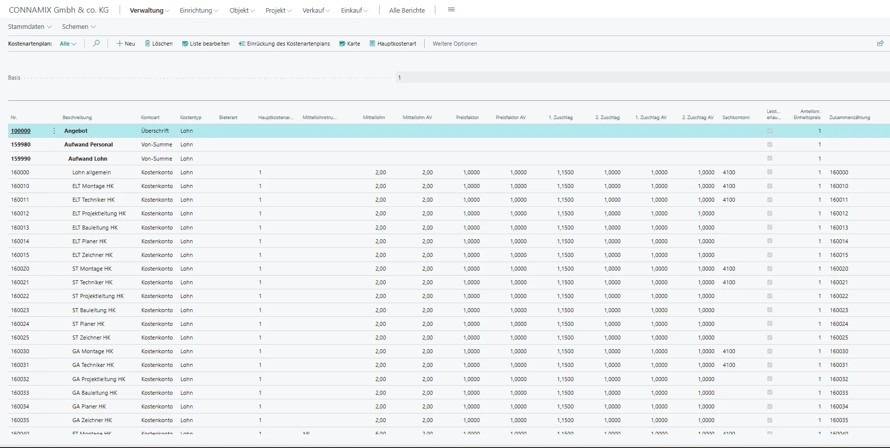Open row options dots for Angebot
Image resolution: width=890 pixels, height=448 pixels.
(54, 131)
